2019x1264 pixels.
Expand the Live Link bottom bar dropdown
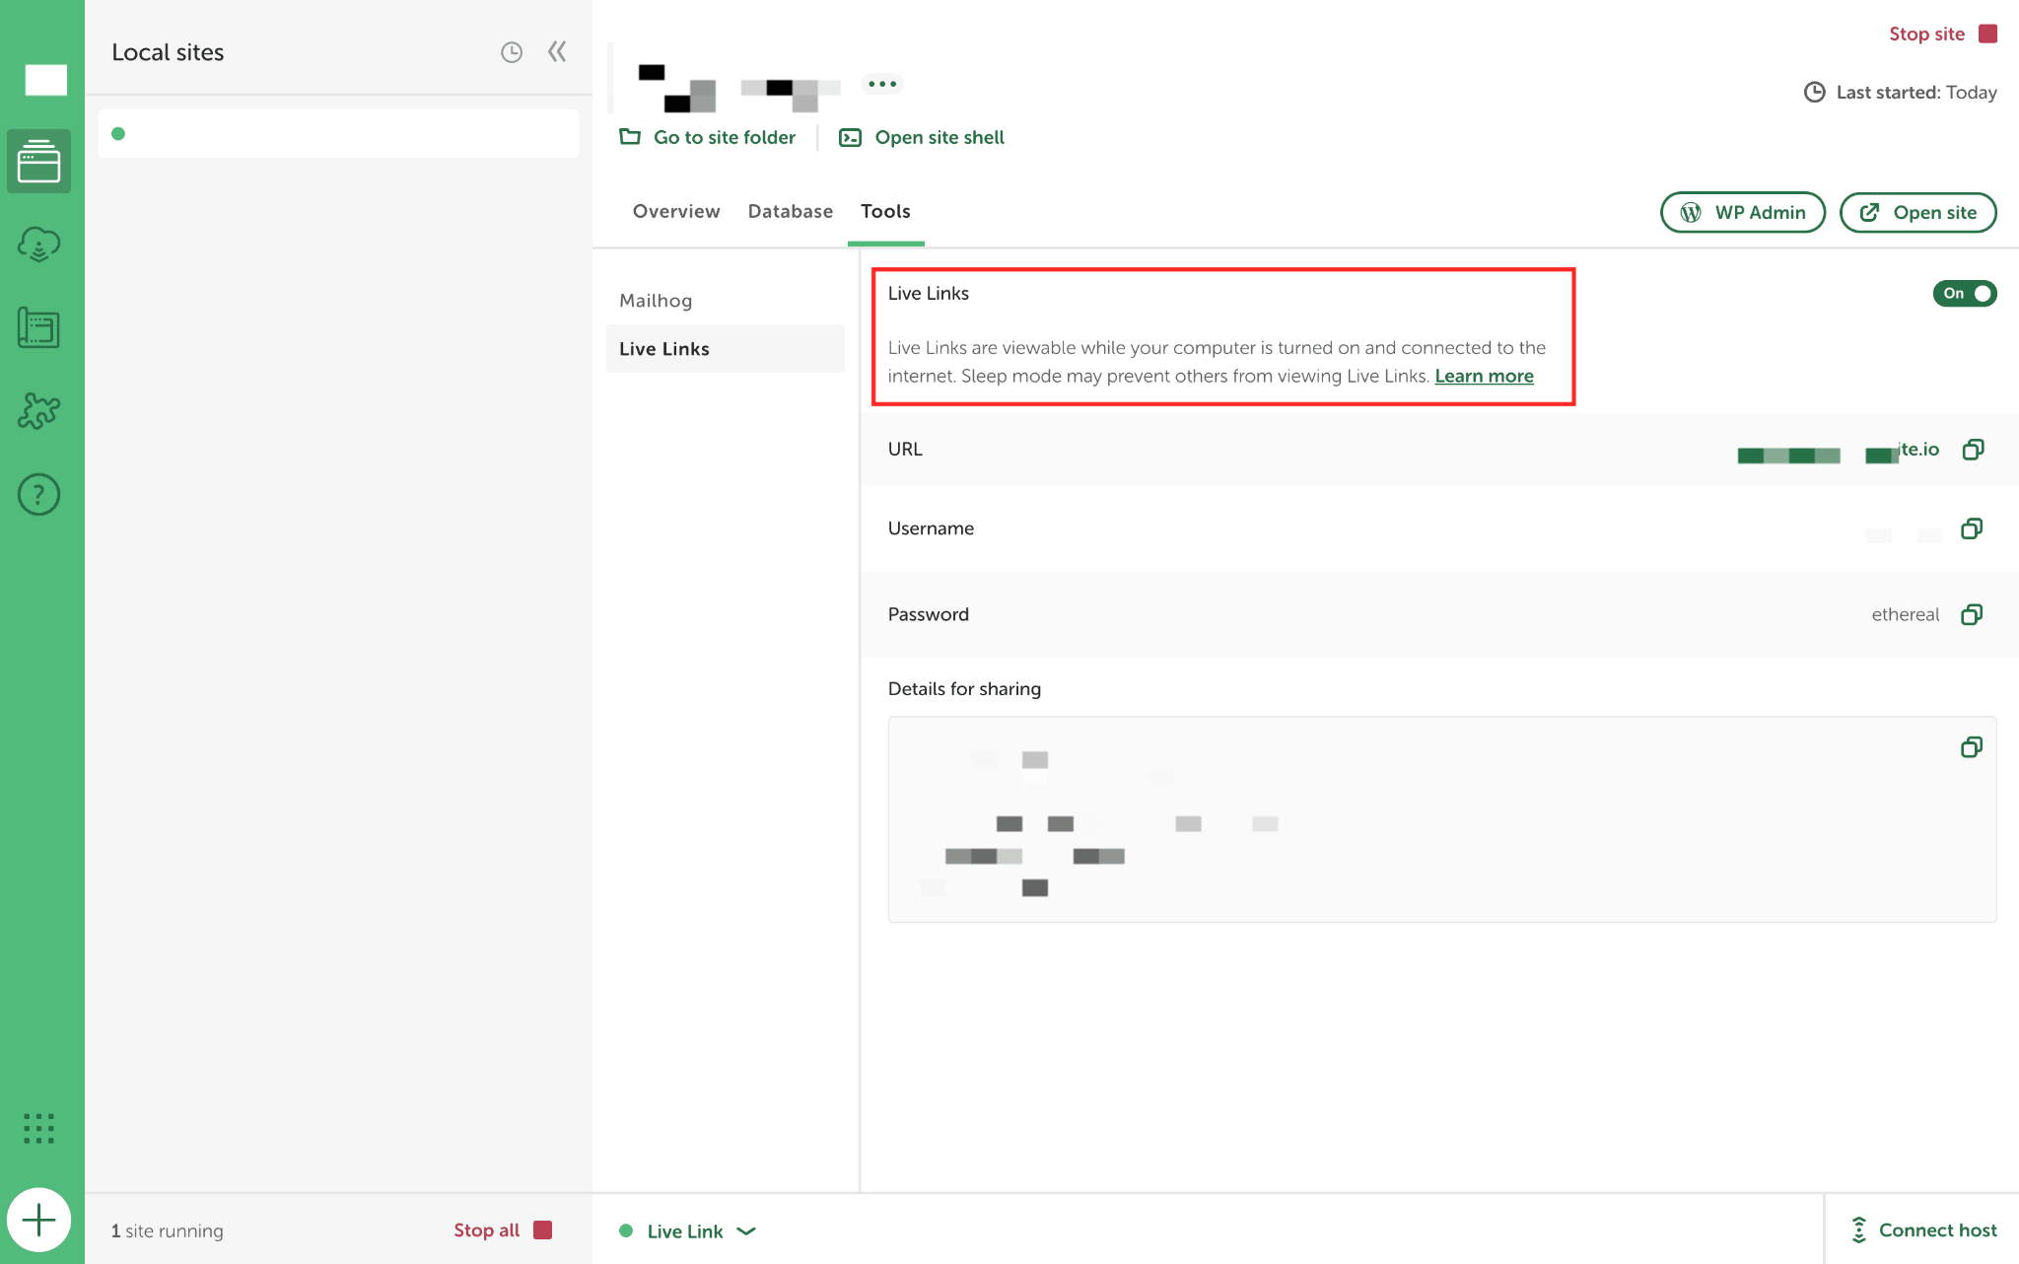[x=748, y=1230]
